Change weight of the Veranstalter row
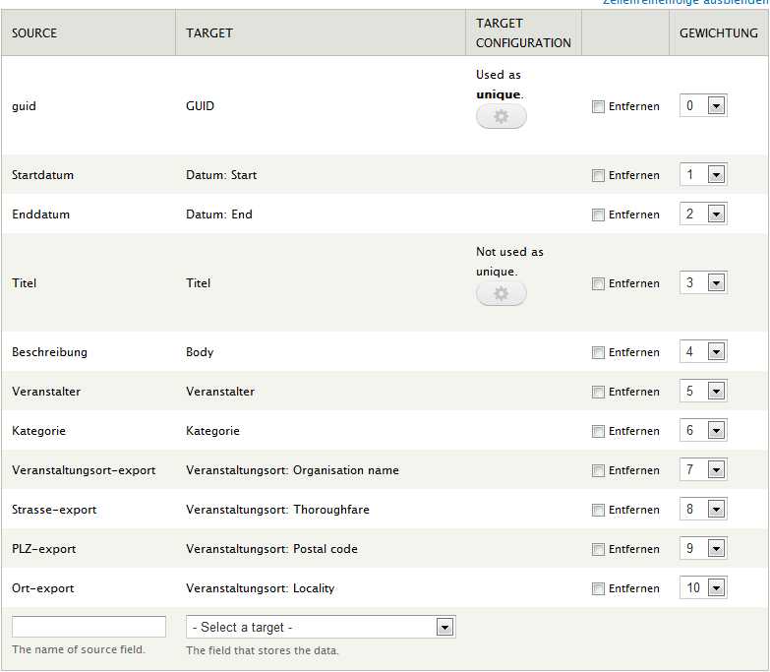The height and width of the screenshot is (672, 770). (x=703, y=392)
